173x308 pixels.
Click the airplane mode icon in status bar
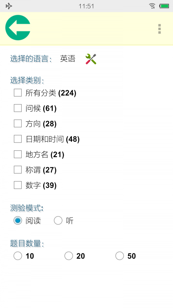(9, 5)
